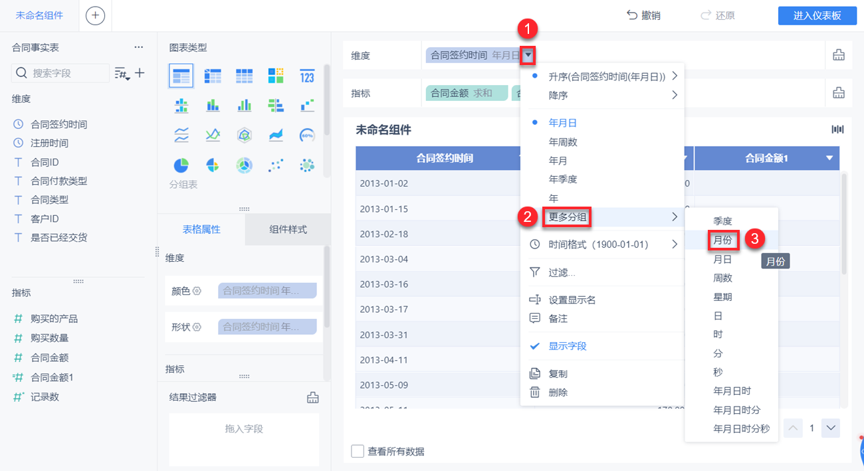
Task: Pick the 60% gauge chart type
Action: [307, 135]
